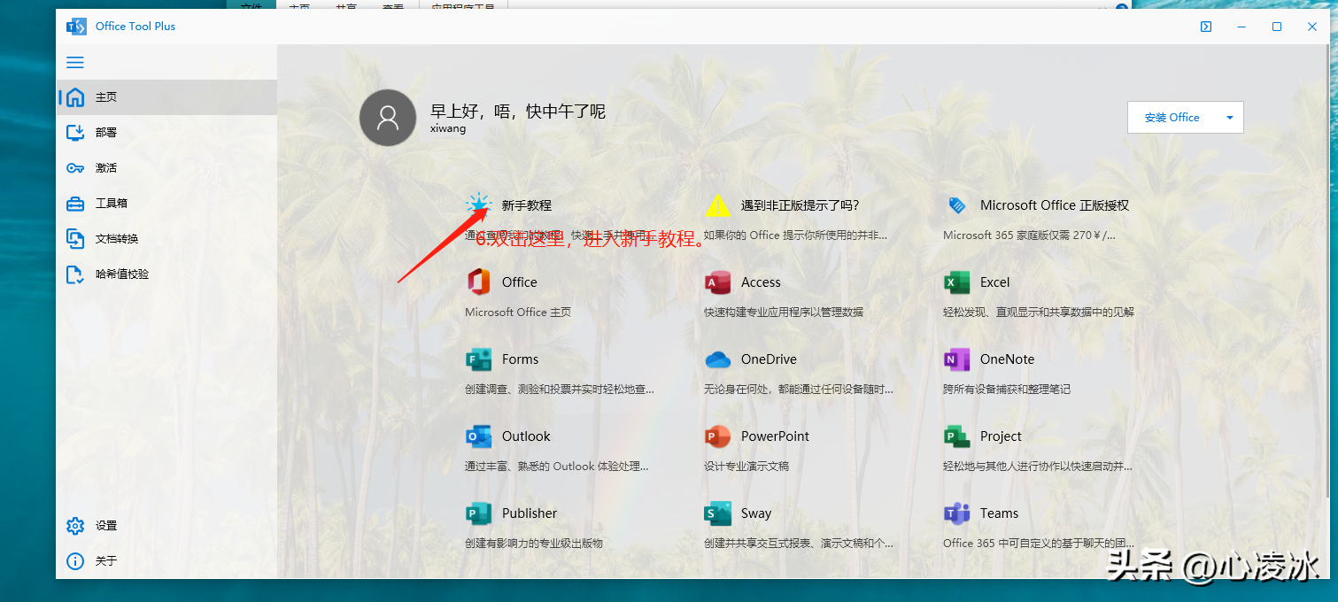Open the Sway app icon
The width and height of the screenshot is (1338, 602).
[x=718, y=513]
